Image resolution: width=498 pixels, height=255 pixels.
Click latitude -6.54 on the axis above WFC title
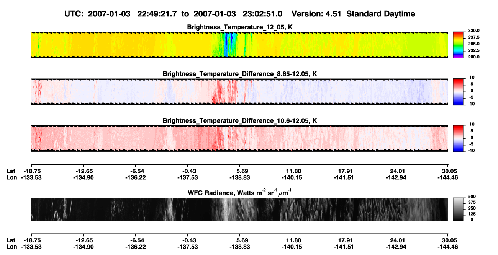coord(136,171)
